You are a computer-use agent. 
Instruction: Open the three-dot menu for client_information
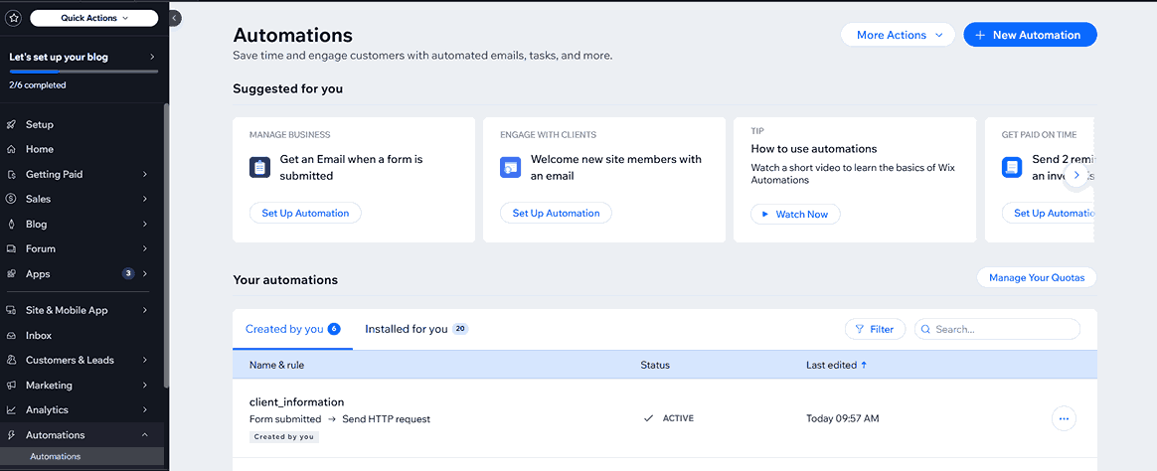coord(1064,419)
